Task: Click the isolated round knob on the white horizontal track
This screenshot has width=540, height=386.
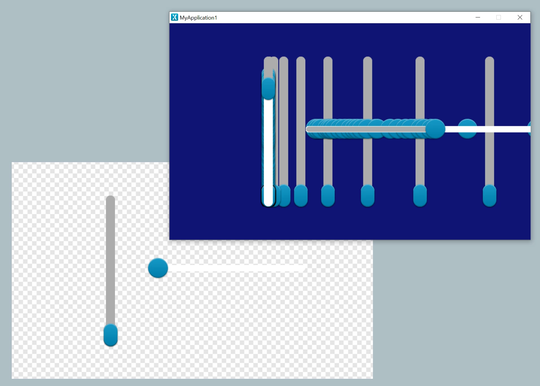Action: click(467, 129)
